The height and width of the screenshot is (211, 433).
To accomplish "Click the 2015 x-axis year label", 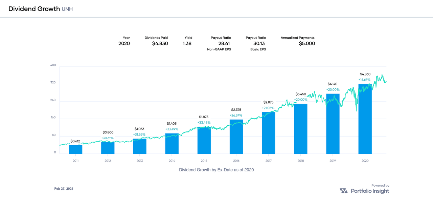I will pyautogui.click(x=204, y=161).
